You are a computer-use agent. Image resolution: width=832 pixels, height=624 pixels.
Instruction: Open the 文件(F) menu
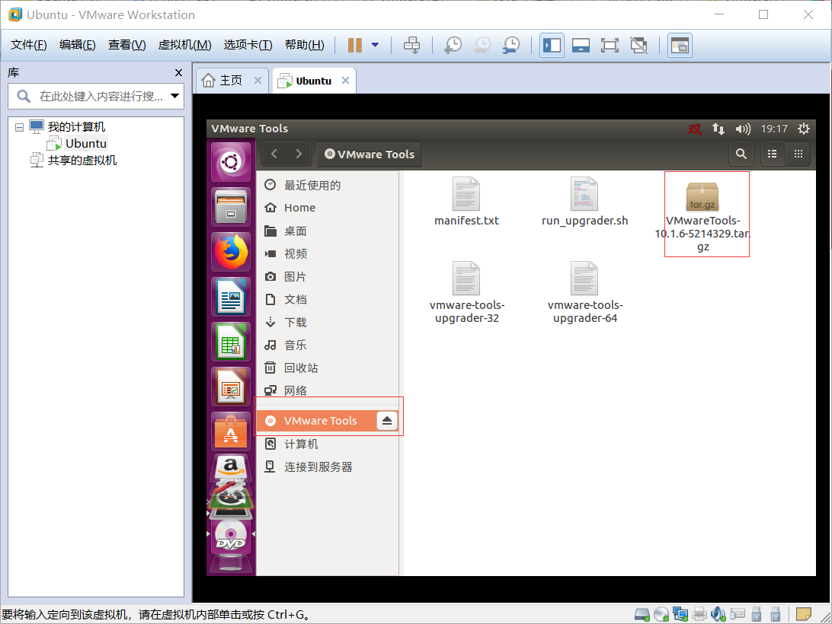tap(29, 45)
